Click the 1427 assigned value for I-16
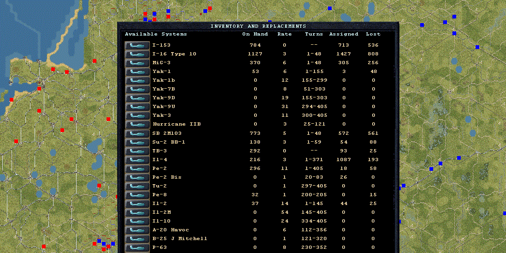 click(x=344, y=54)
